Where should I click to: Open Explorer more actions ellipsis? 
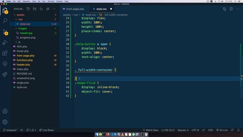[54, 9]
